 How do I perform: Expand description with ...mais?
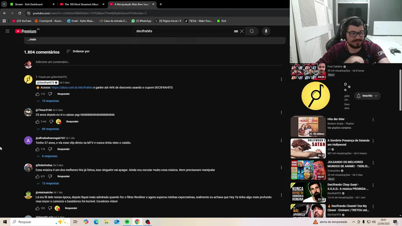coord(31,39)
